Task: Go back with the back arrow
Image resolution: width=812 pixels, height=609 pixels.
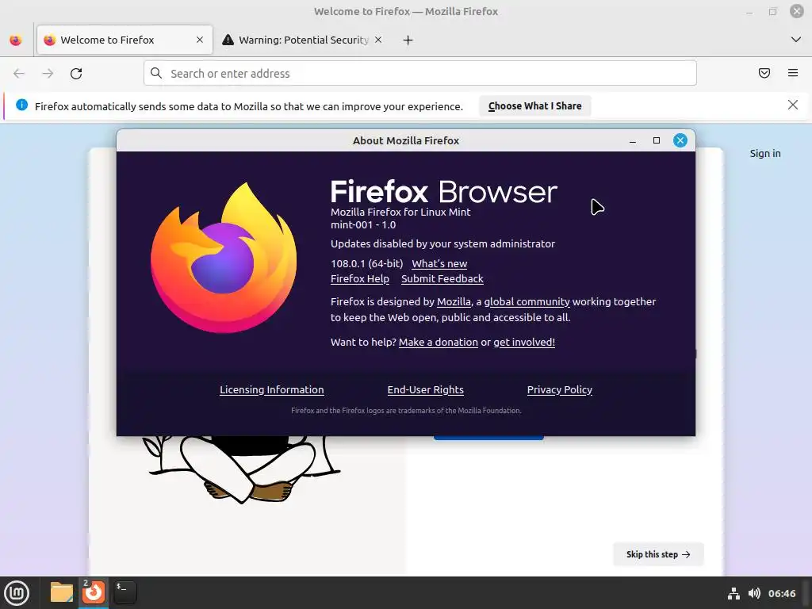Action: click(x=19, y=74)
